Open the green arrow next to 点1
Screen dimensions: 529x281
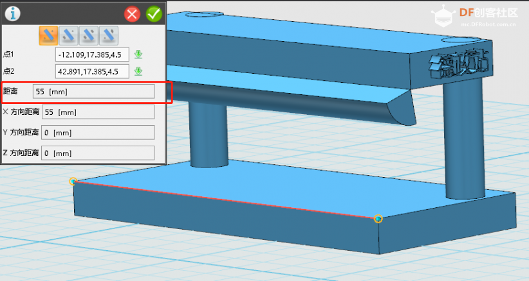click(x=138, y=54)
